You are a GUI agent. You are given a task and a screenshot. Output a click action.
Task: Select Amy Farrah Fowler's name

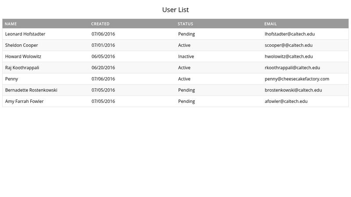pyautogui.click(x=24, y=102)
